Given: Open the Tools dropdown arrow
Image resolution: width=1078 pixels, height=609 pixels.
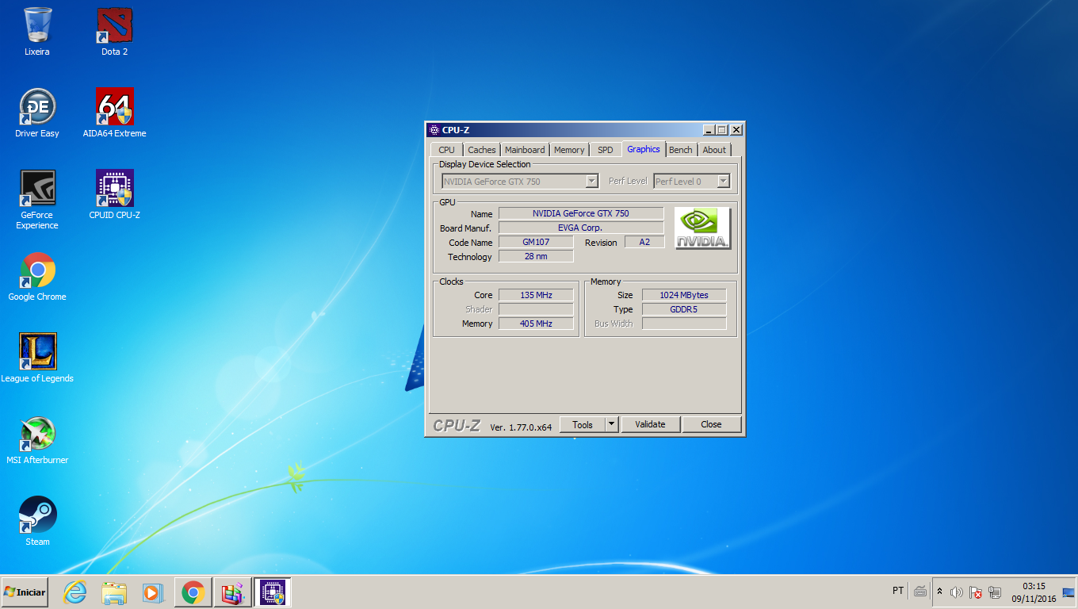Looking at the screenshot, I should click(x=611, y=424).
